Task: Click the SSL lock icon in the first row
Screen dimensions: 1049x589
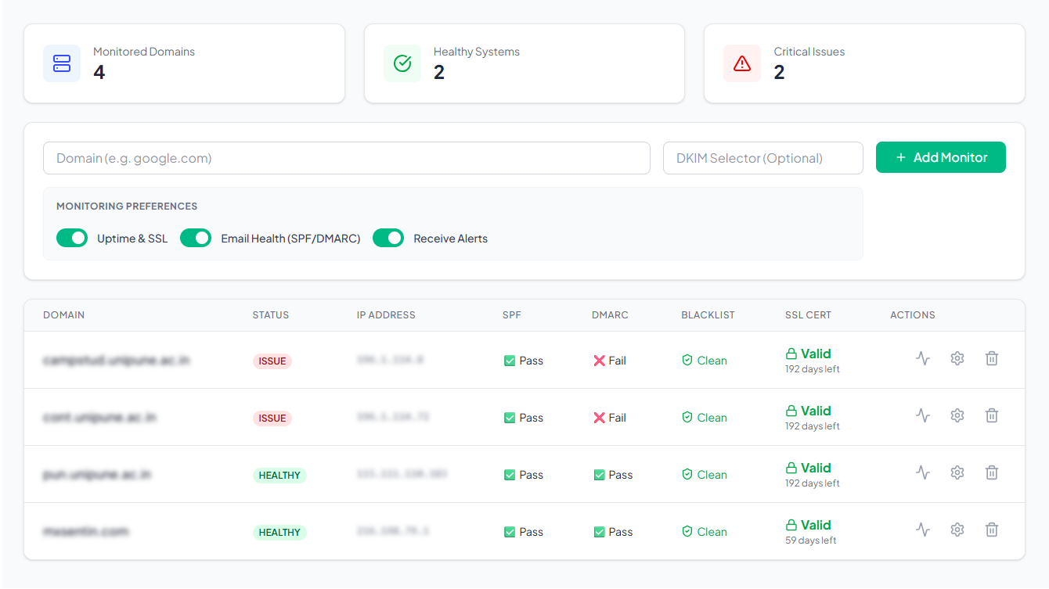Action: coord(790,354)
